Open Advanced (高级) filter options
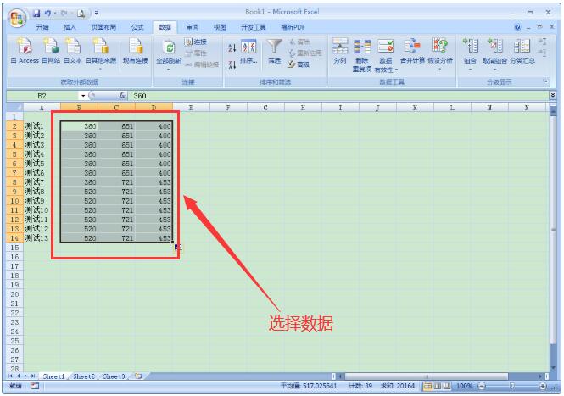The height and width of the screenshot is (396, 564). click(299, 64)
